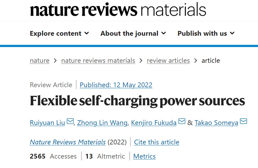258x168 pixels.
Task: Click email icon next to Ruiyuan Liu
Action: click(x=70, y=122)
